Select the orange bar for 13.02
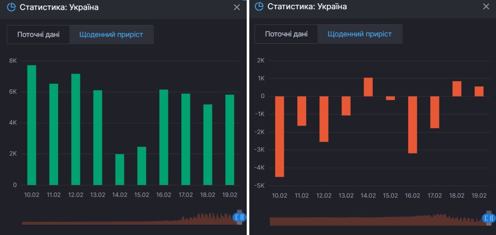This screenshot has height=235, width=496. (346, 106)
